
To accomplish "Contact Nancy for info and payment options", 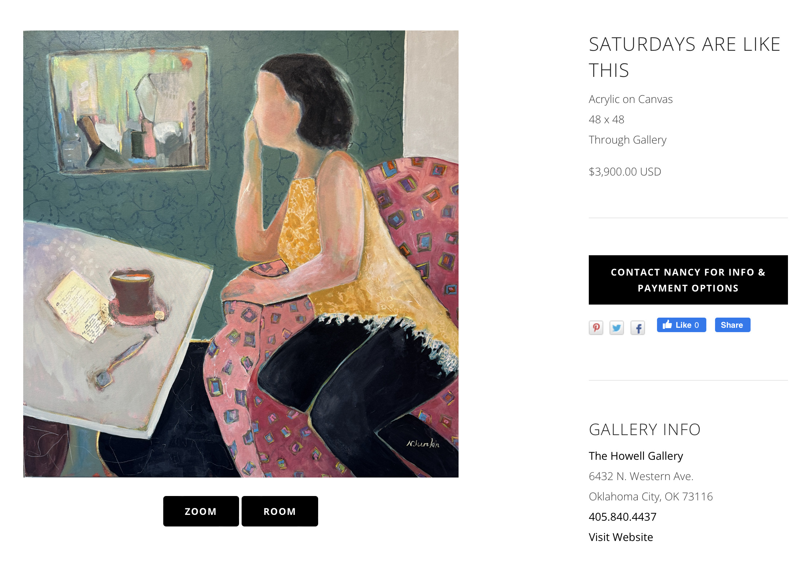I will pos(688,280).
